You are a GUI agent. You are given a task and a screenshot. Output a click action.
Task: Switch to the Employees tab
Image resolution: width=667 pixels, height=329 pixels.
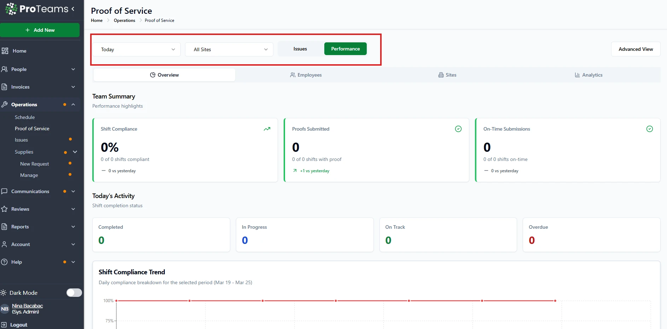point(306,75)
